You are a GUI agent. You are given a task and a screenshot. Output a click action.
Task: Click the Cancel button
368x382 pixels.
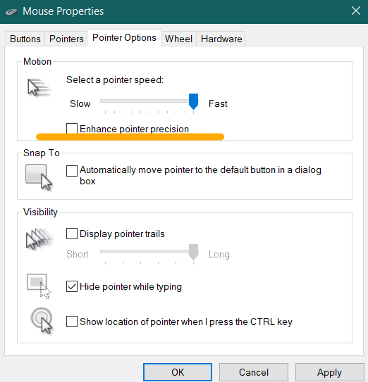(254, 372)
